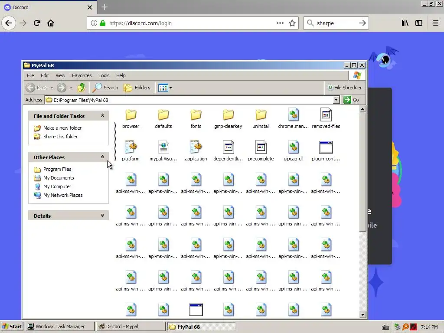Open the uninstall folder
Screen dimensions: 444x333
coord(261,118)
